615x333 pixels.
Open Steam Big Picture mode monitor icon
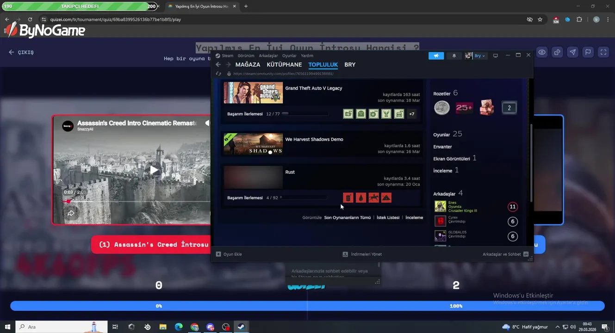tap(495, 55)
